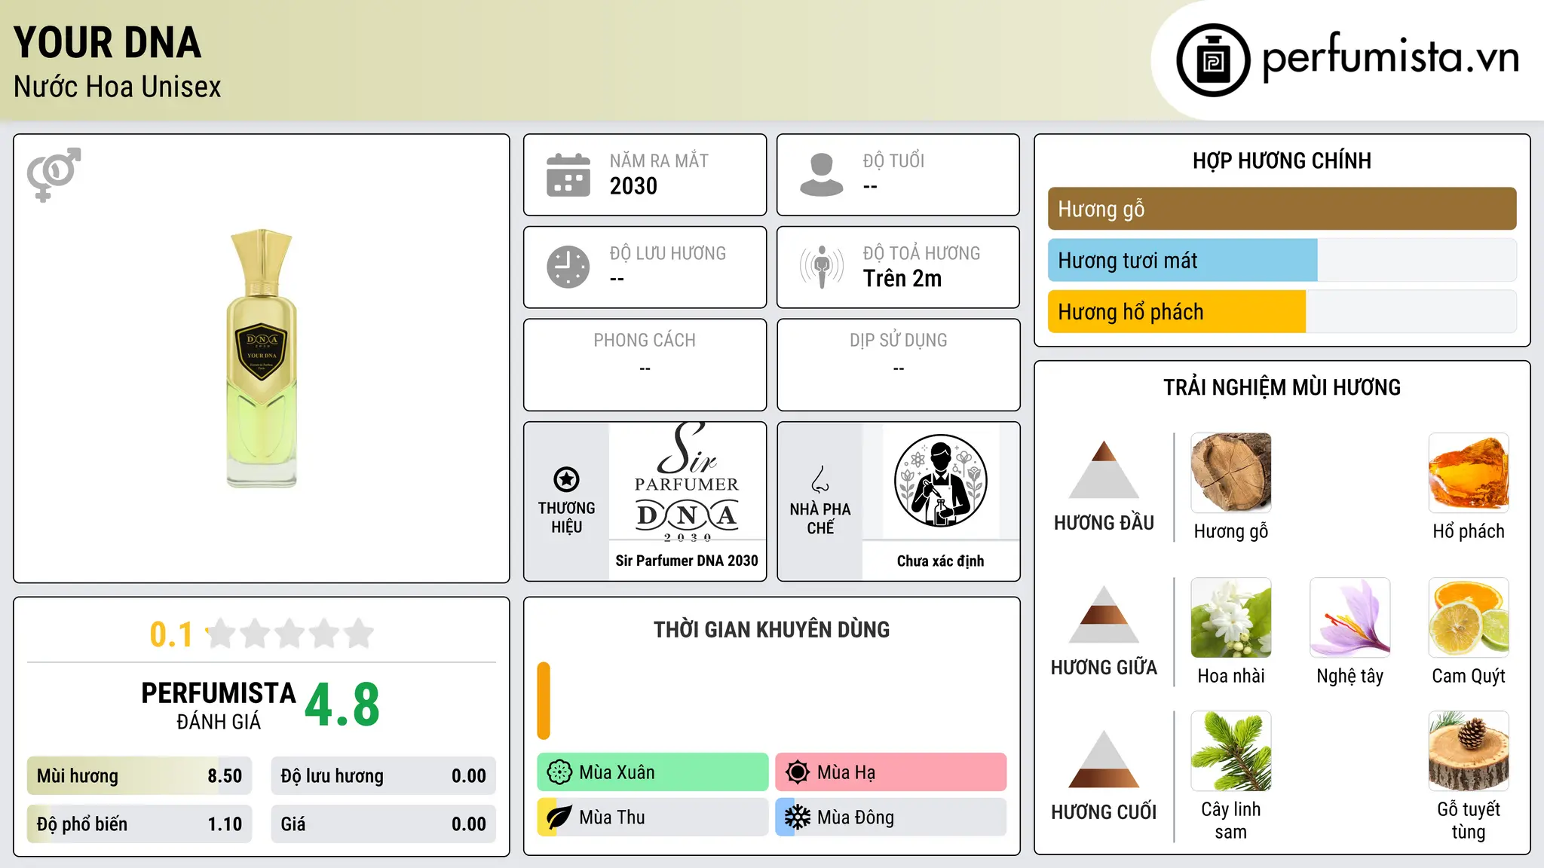Click the clock icon for Độ lưu hương
Screen dimensions: 1544x868
(x=568, y=267)
